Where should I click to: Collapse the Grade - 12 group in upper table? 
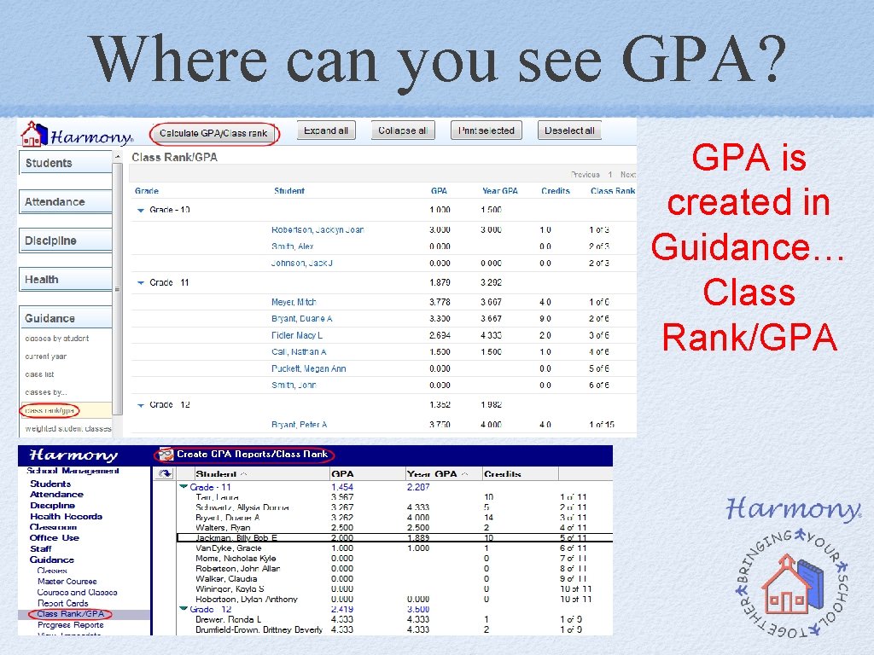pyautogui.click(x=141, y=405)
